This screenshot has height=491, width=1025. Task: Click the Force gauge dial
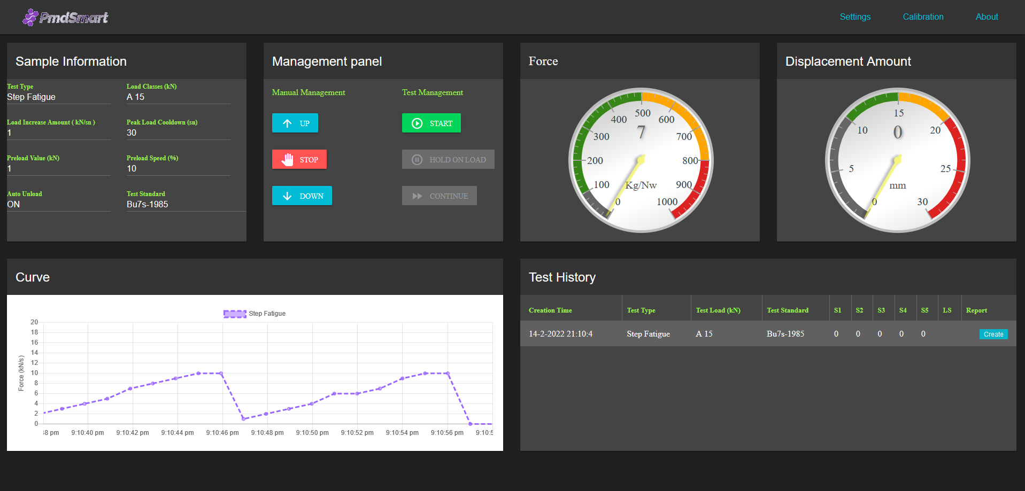641,160
